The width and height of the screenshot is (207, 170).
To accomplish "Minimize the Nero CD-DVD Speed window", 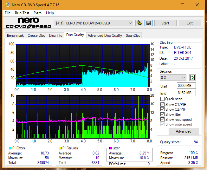I will (x=168, y=5).
